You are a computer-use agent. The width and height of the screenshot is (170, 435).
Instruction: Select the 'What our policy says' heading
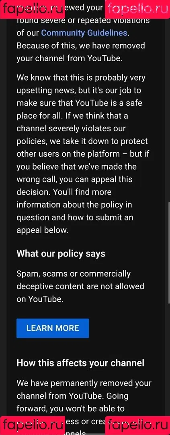tap(61, 254)
